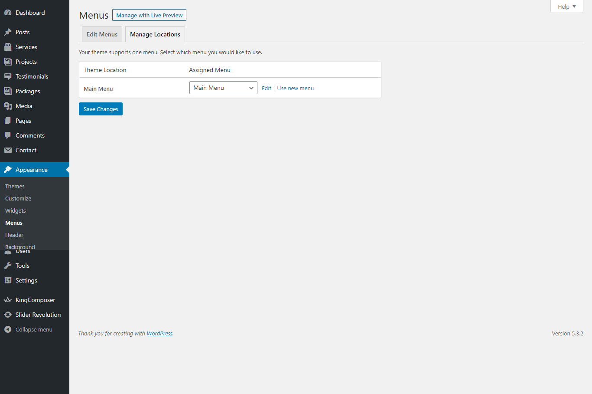Switch to the Edit Menus tab
Viewport: 592px width, 394px height.
tap(102, 34)
